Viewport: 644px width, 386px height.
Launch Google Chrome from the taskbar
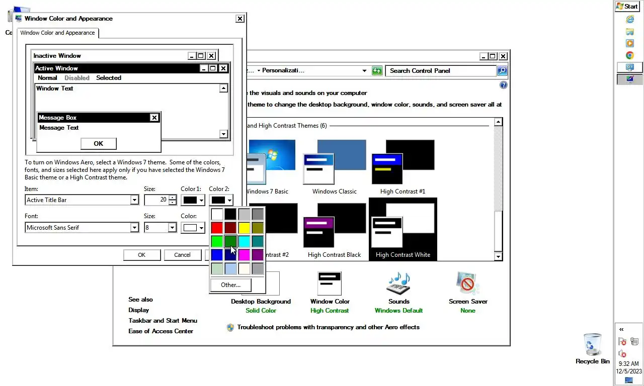(629, 56)
